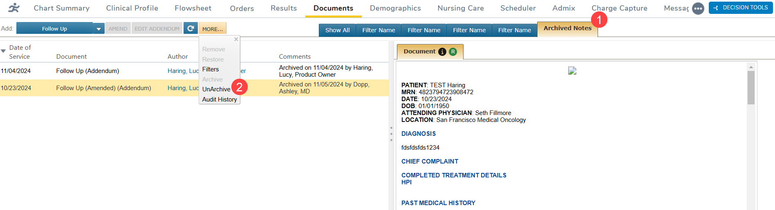Choose Audit History menu entry
Viewport: 775px width, 210px height.
220,99
